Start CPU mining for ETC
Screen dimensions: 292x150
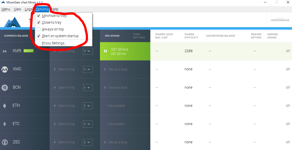coord(64,124)
